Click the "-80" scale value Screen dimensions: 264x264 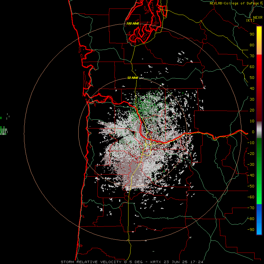point(251,219)
